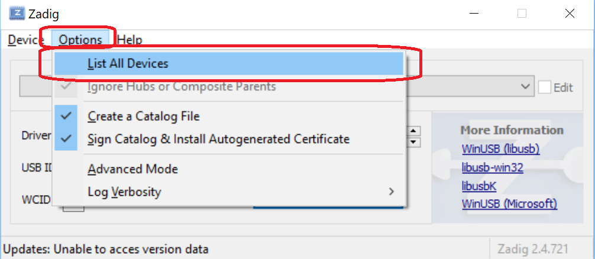Image resolution: width=595 pixels, height=259 pixels.
Task: Open the libusbK link
Action: coord(479,186)
